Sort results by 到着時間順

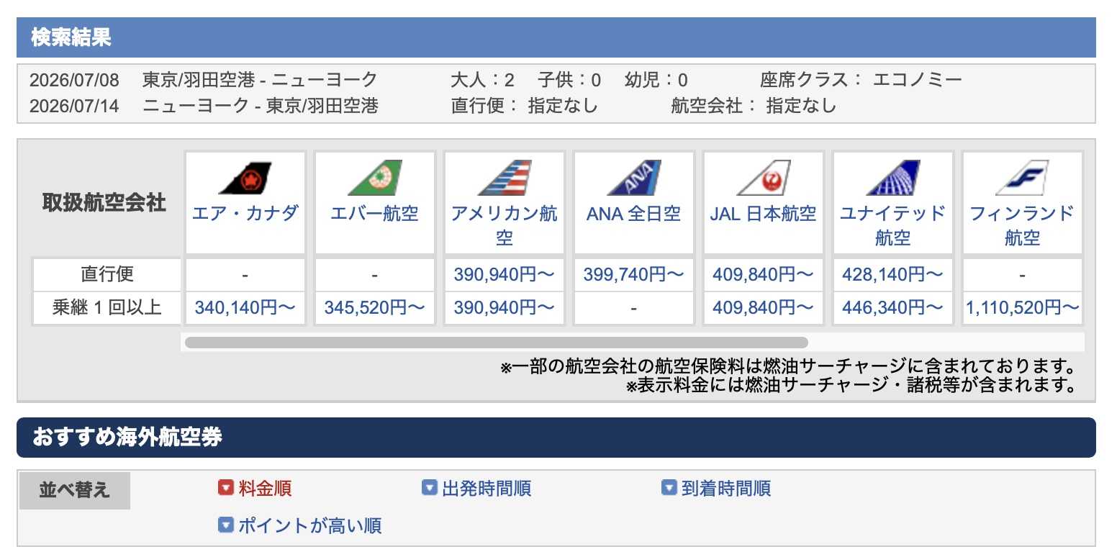(726, 489)
